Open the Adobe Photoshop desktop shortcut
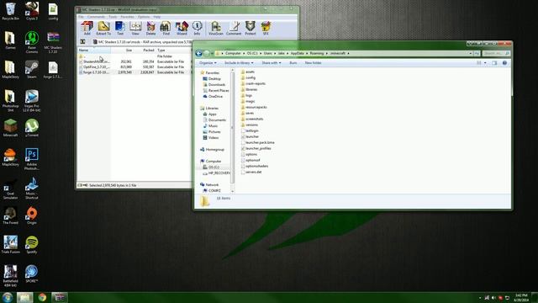Screen dimensions: 538x303 click(32, 159)
